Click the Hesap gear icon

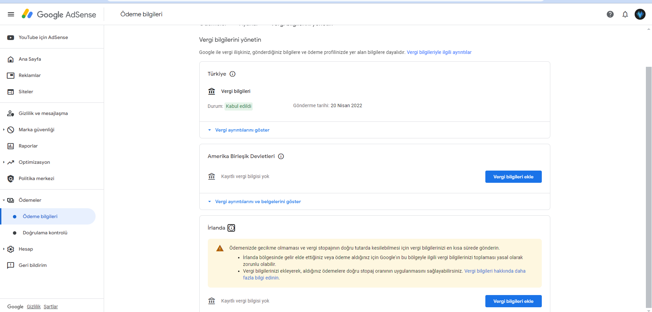[x=11, y=249]
